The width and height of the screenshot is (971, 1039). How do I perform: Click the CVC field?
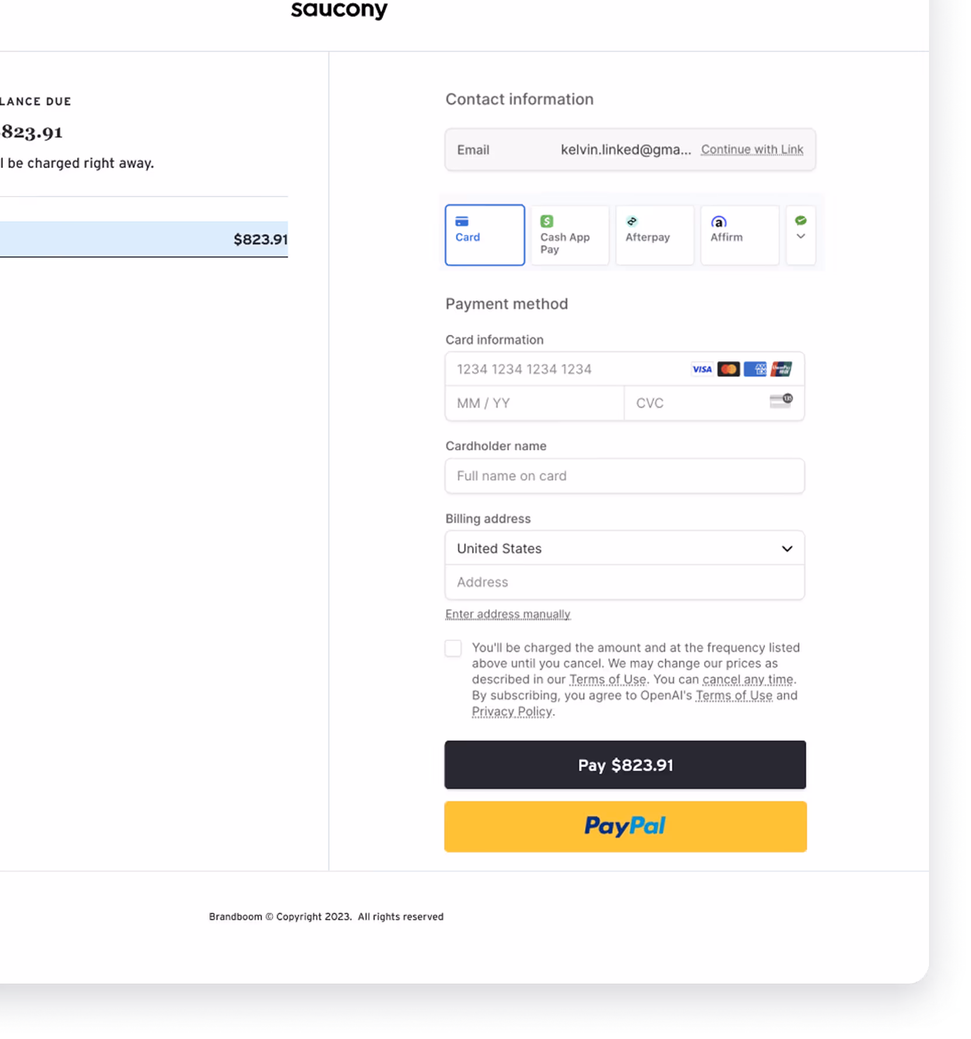tap(714, 403)
